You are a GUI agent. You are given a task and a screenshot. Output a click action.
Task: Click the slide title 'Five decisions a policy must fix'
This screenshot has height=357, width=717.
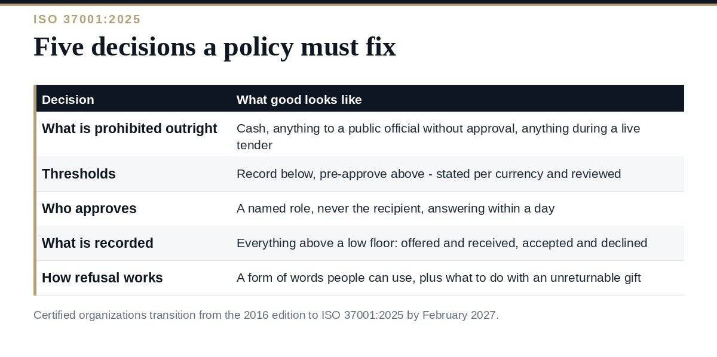[215, 47]
